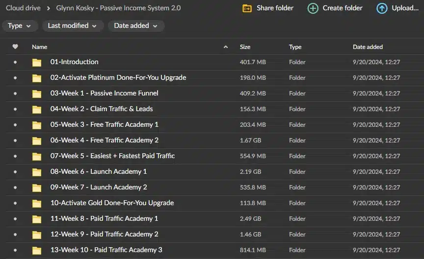
Task: Click the heart favorites column icon
Action: pyautogui.click(x=15, y=47)
